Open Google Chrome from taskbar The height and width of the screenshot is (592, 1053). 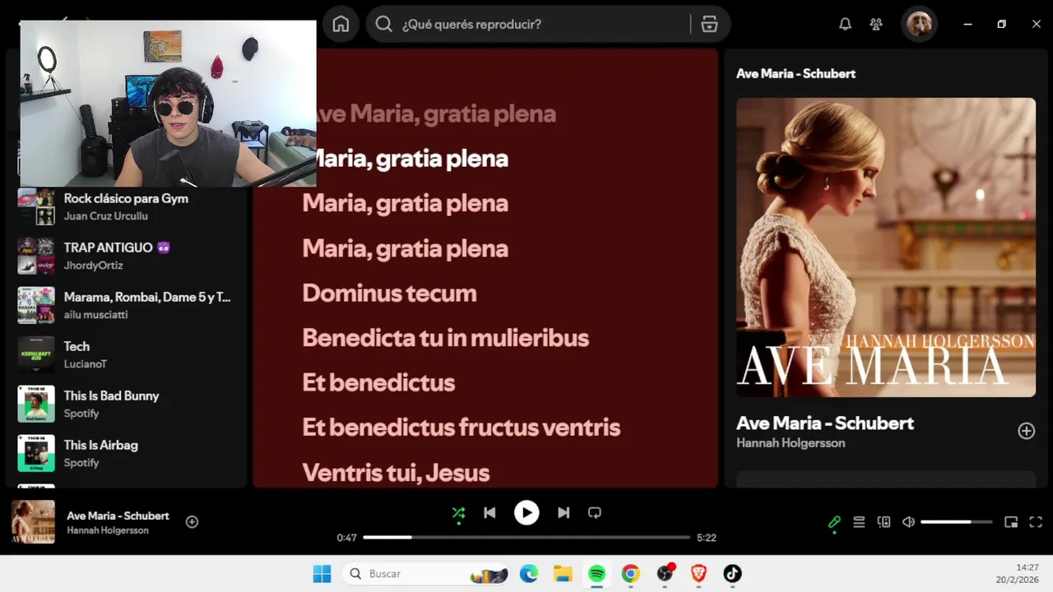[x=630, y=573]
